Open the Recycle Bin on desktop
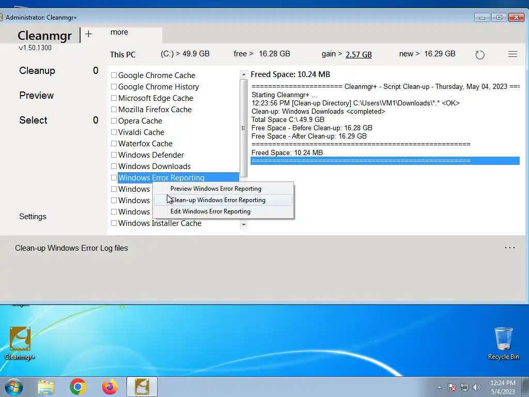Screen dimensions: 529x397 coord(503,343)
